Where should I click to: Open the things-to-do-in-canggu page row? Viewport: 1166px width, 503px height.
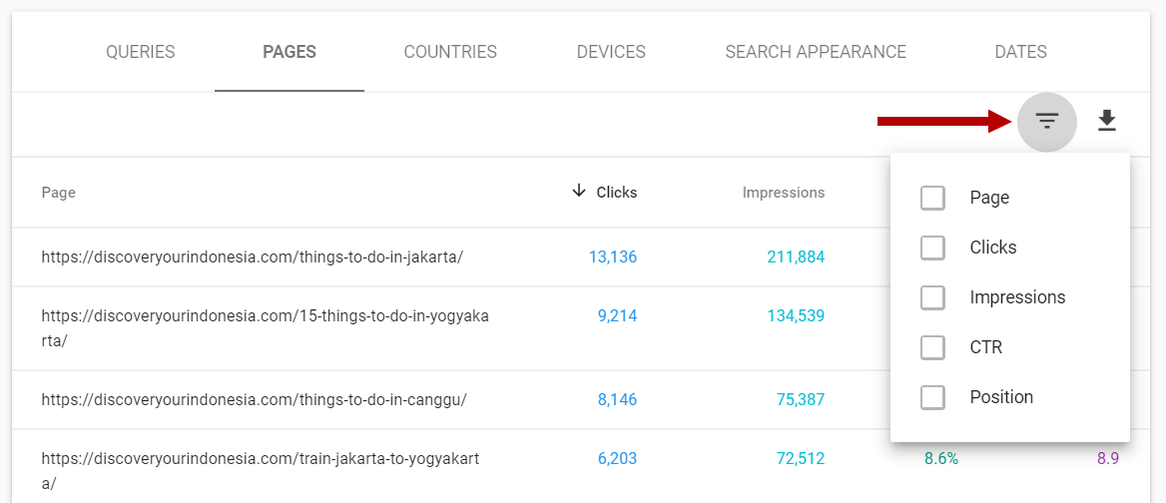point(254,399)
